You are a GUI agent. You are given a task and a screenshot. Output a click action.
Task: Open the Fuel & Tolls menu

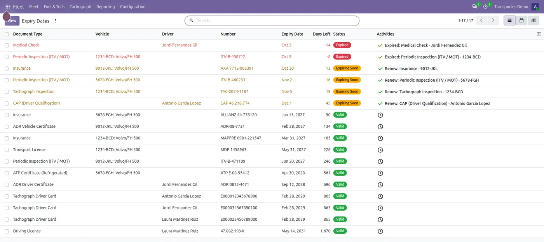[x=54, y=7]
